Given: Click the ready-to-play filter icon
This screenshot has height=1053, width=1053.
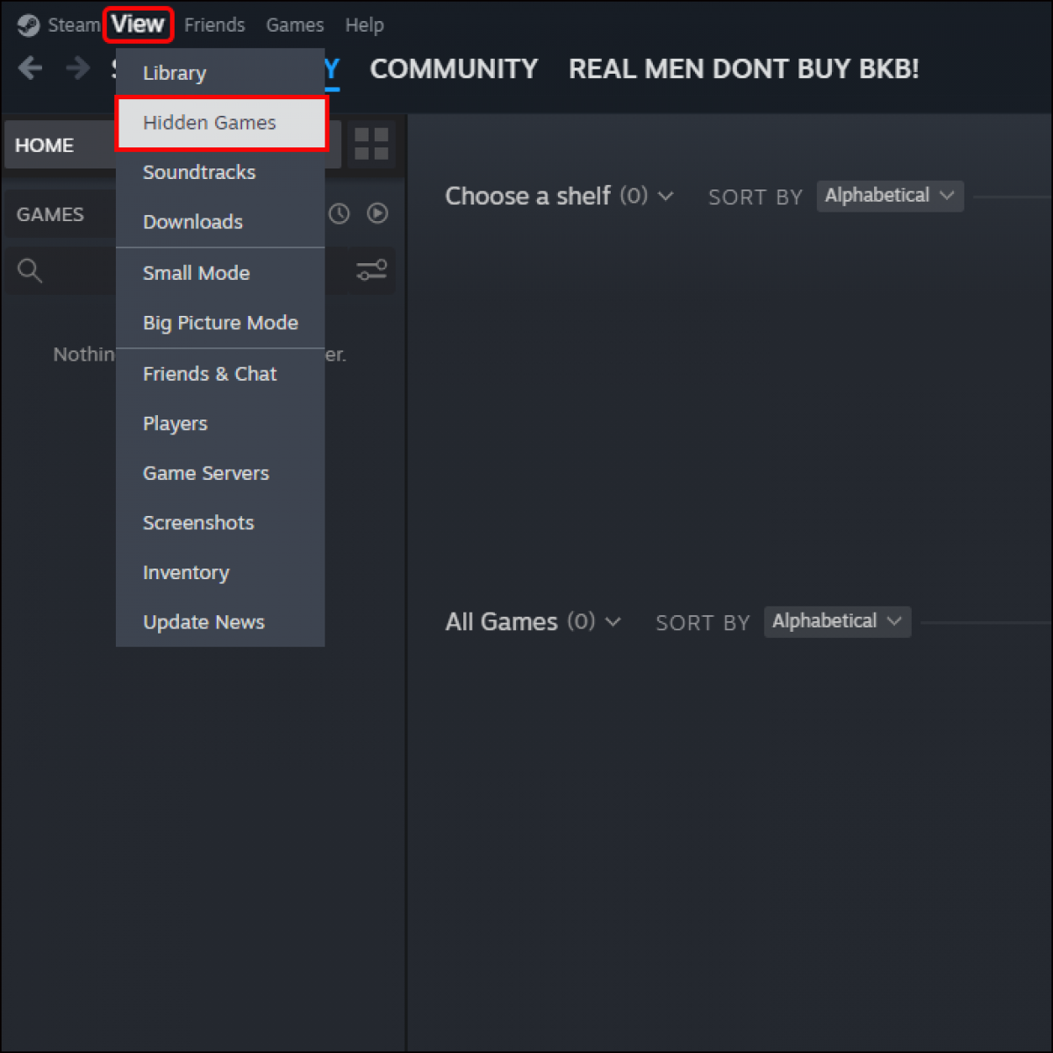Looking at the screenshot, I should (x=377, y=213).
